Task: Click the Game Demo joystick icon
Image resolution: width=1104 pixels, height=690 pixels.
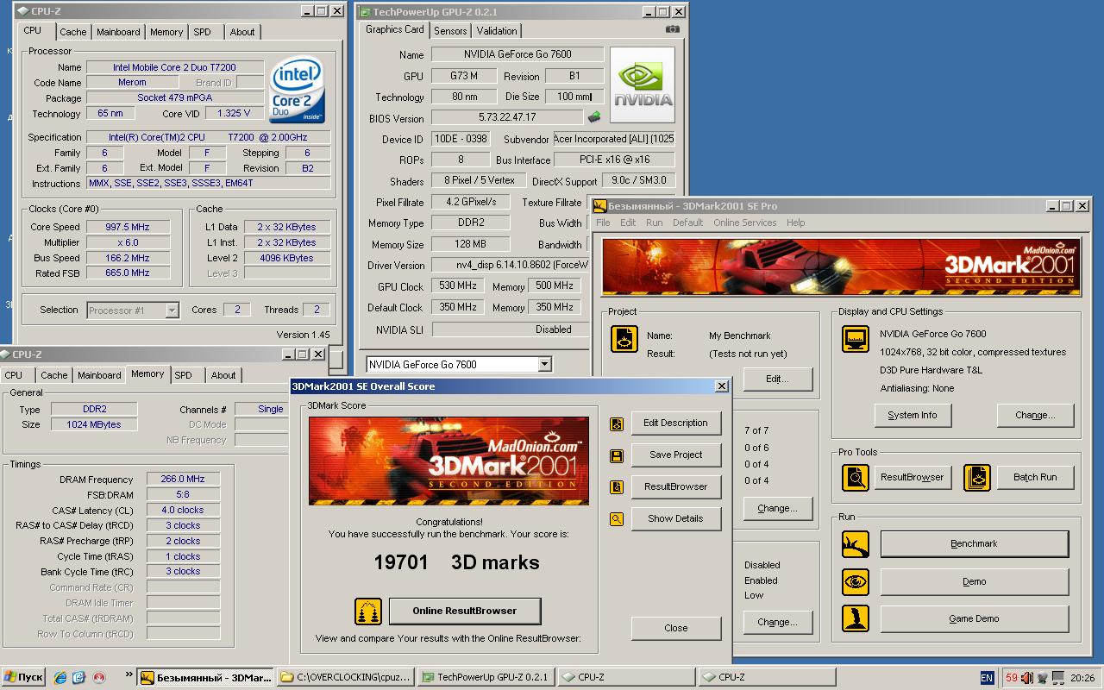Action: 856,618
